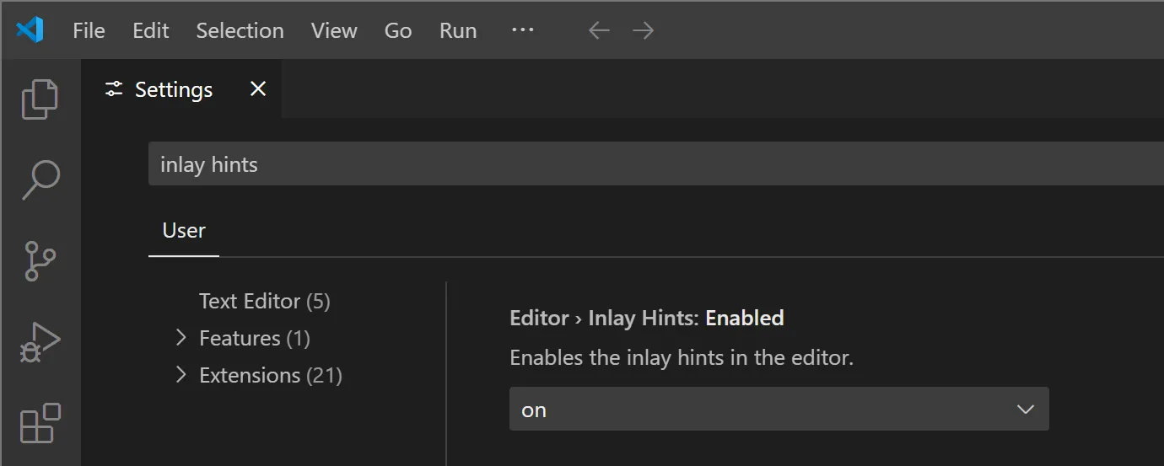This screenshot has height=466, width=1164.
Task: Click the VS Code logo icon
Action: click(30, 30)
